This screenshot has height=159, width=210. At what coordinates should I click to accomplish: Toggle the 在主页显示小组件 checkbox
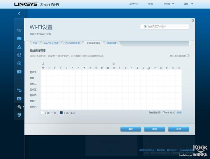pos(145,27)
